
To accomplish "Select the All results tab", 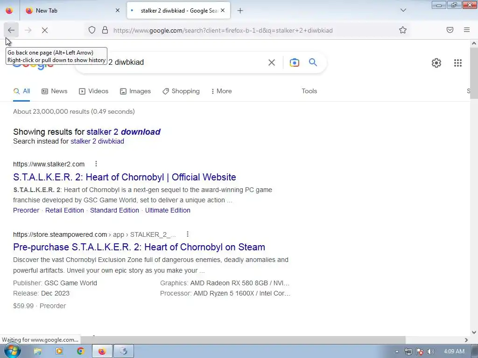I will 21,91.
